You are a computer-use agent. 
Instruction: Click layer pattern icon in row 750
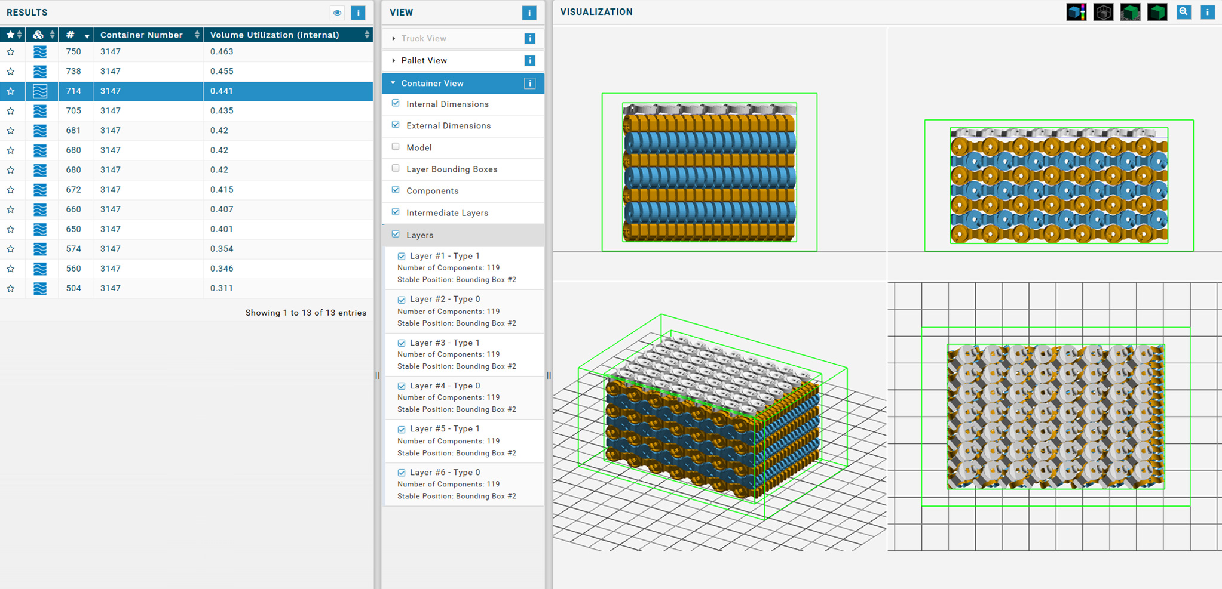point(40,52)
